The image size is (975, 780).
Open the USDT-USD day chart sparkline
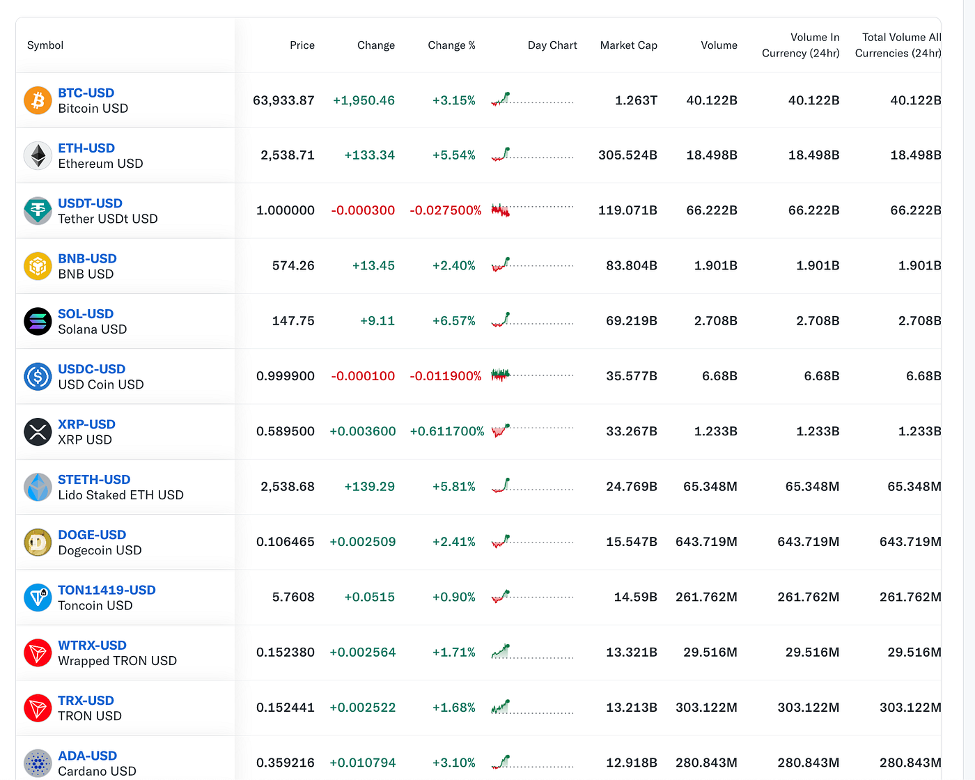[533, 209]
